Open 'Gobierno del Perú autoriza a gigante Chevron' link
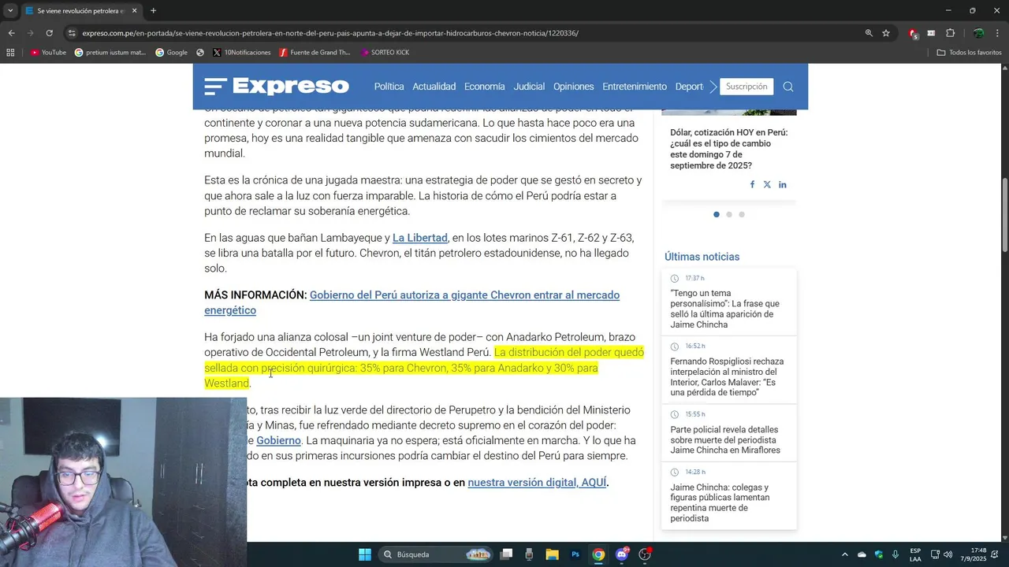 point(411,302)
